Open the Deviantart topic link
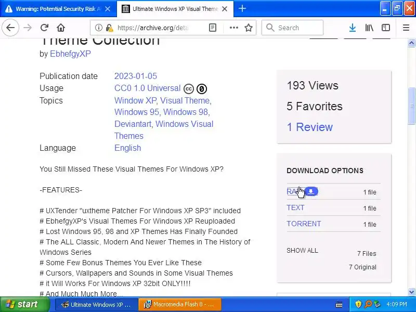The height and width of the screenshot is (312, 416). 133,124
